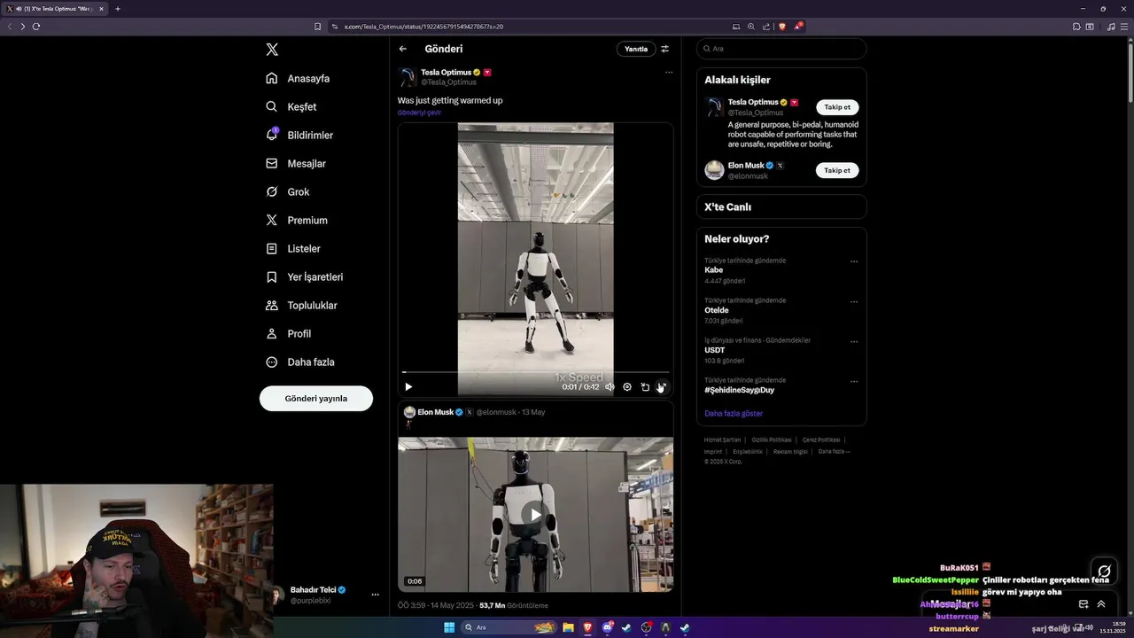Toggle picture-in-picture for the video
1134x638 pixels.
(645, 386)
